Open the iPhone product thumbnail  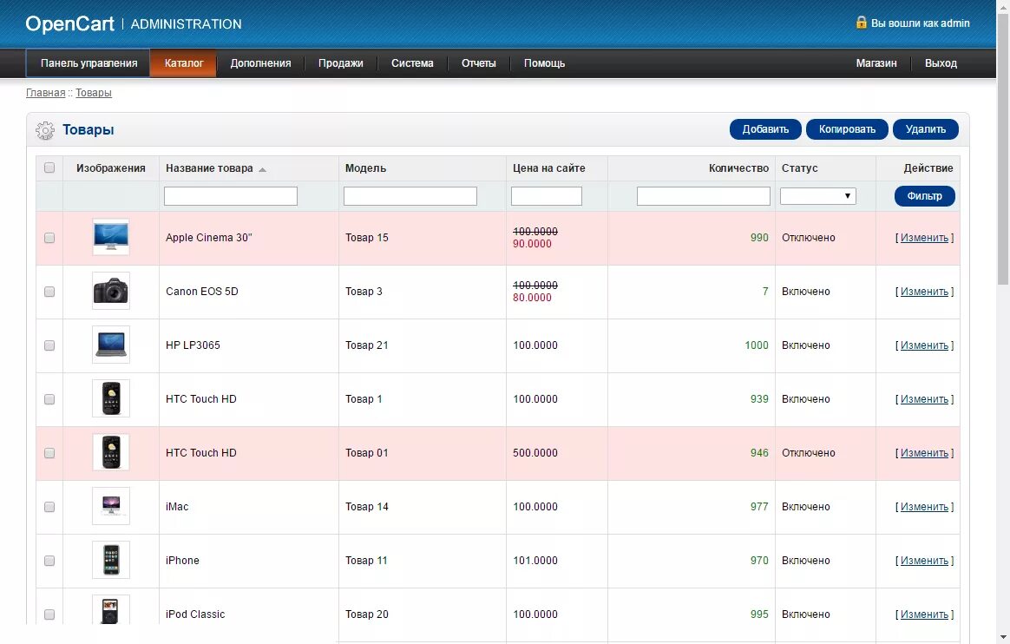pyautogui.click(x=111, y=560)
